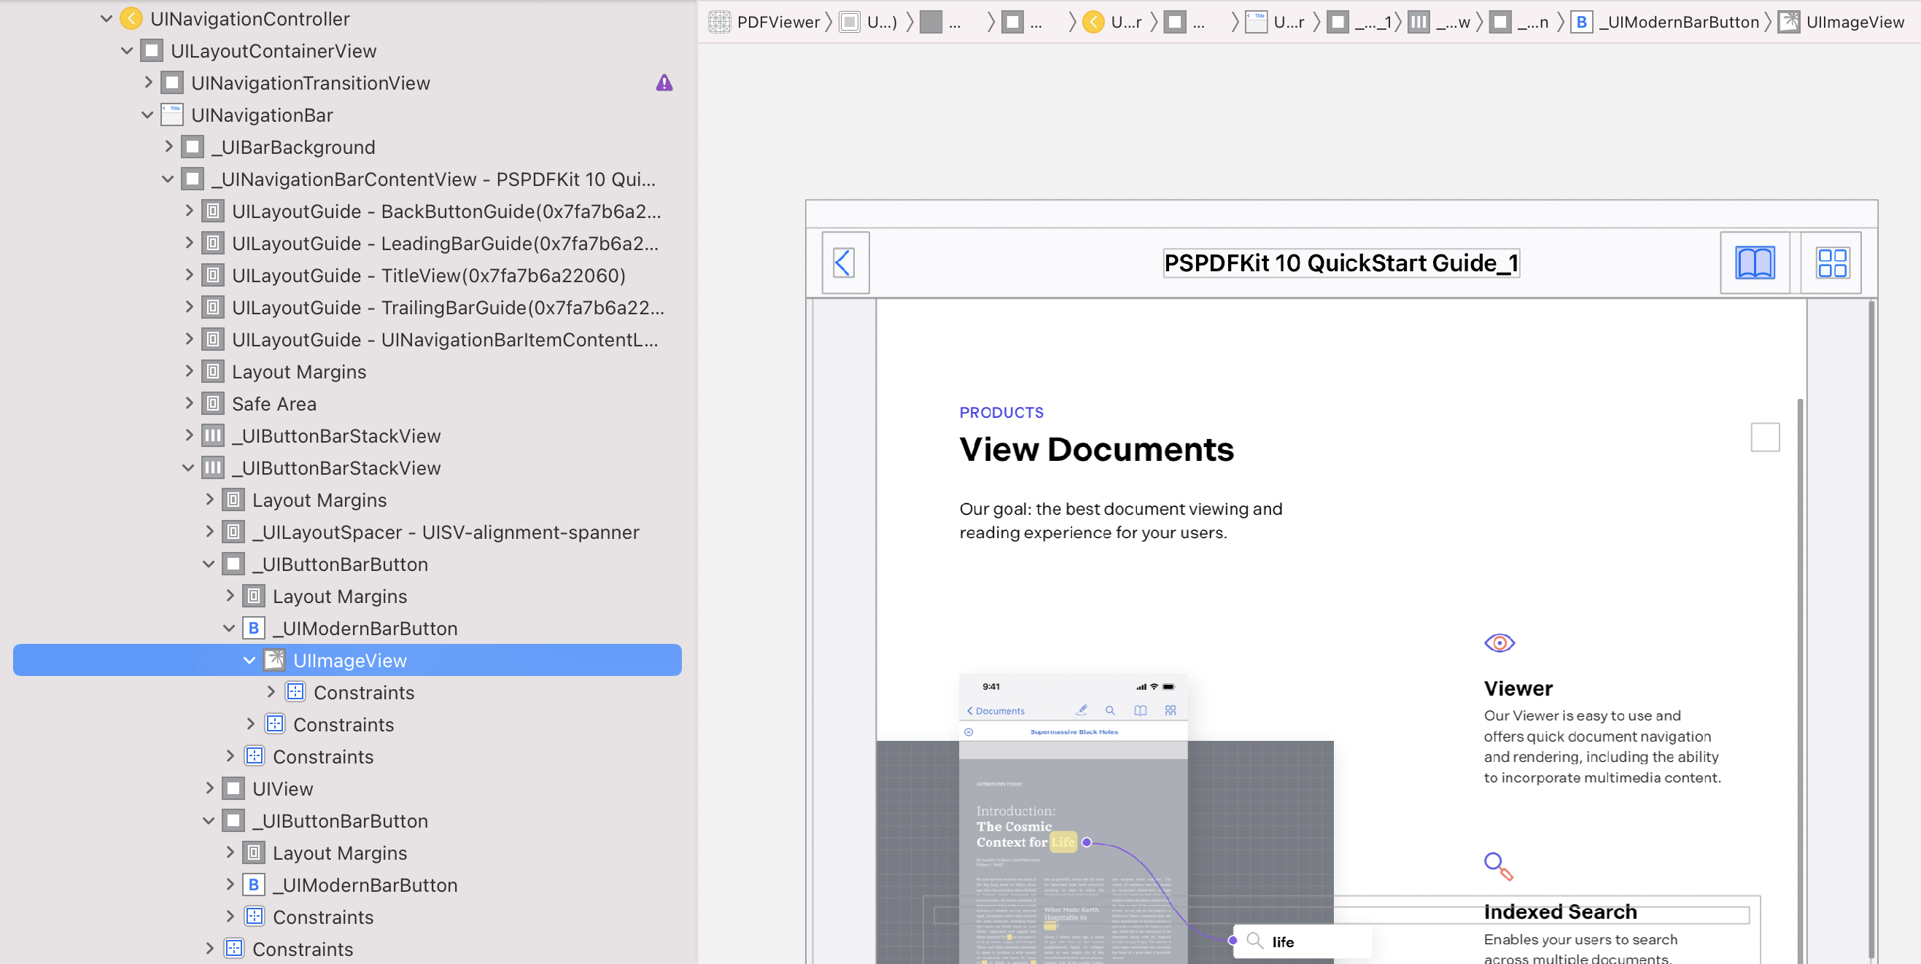Click the magnifier icon above Indexed Search

point(1497,864)
